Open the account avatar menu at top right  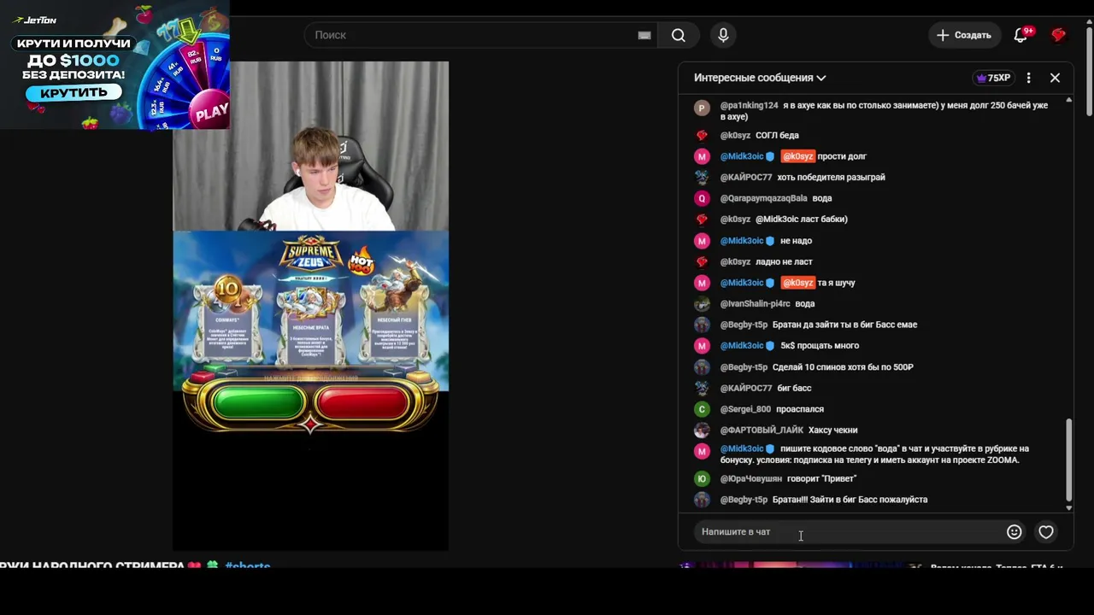1059,35
